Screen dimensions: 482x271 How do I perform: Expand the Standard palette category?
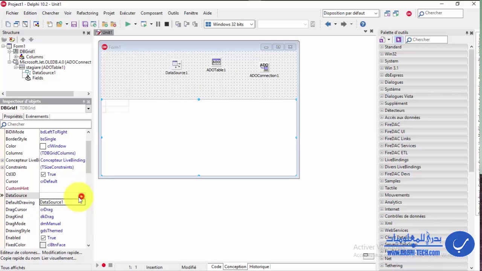pos(382,47)
